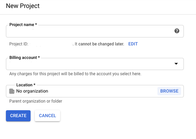196x139 pixels.
Task: Click the Project name field label
Action: coord(23,25)
